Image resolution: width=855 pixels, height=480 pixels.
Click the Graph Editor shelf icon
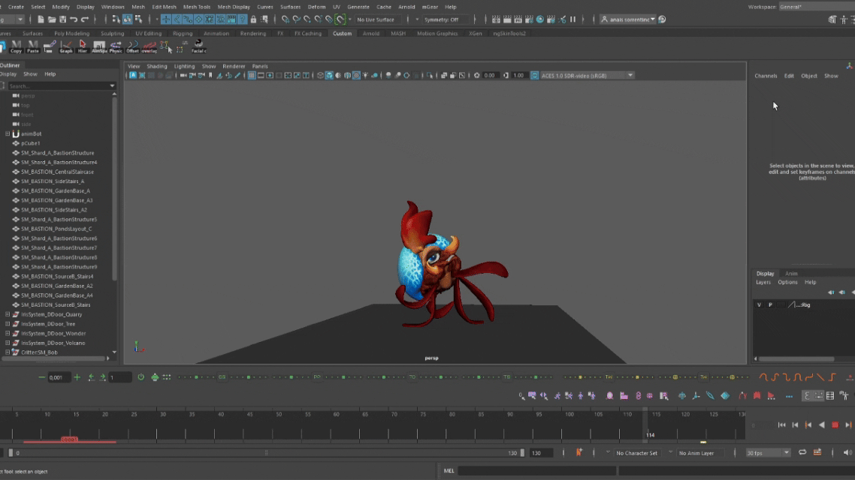coord(66,46)
